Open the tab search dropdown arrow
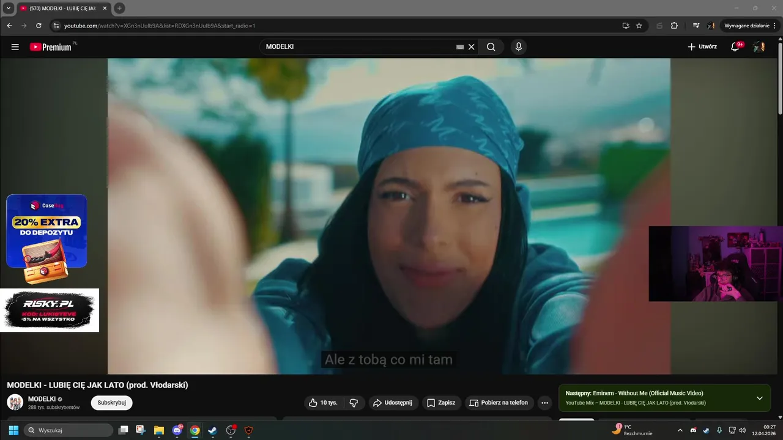The height and width of the screenshot is (440, 783). click(x=9, y=8)
